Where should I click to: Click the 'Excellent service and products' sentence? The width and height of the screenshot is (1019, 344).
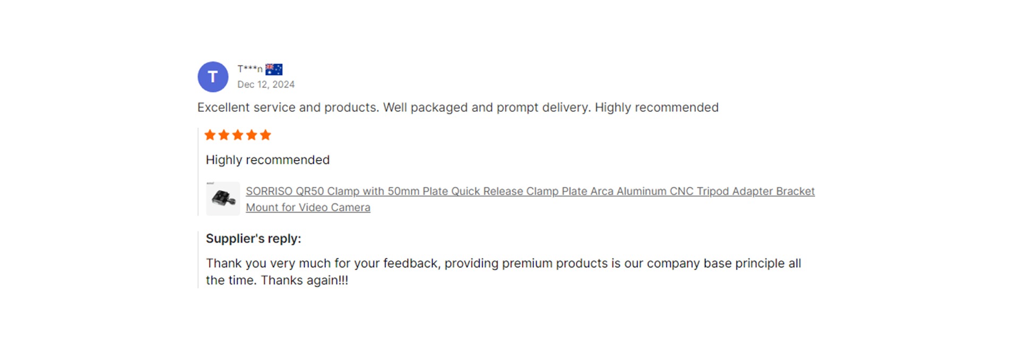[288, 108]
